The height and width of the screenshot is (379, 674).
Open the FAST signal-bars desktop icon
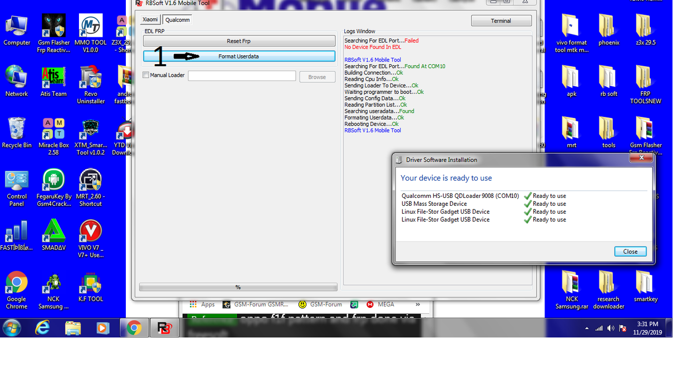(x=17, y=235)
